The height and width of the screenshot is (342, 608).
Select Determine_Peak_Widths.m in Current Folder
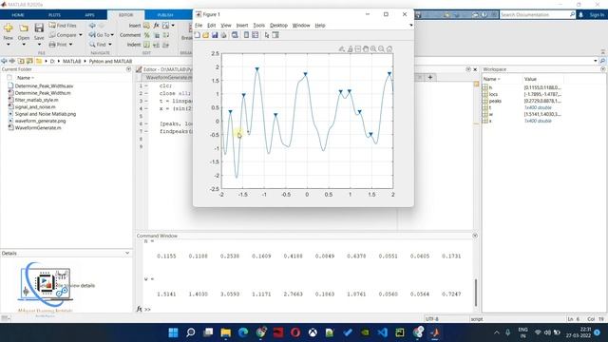(x=43, y=93)
